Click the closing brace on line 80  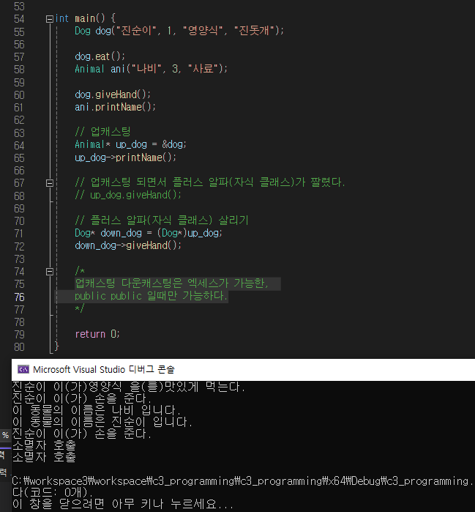[56, 346]
